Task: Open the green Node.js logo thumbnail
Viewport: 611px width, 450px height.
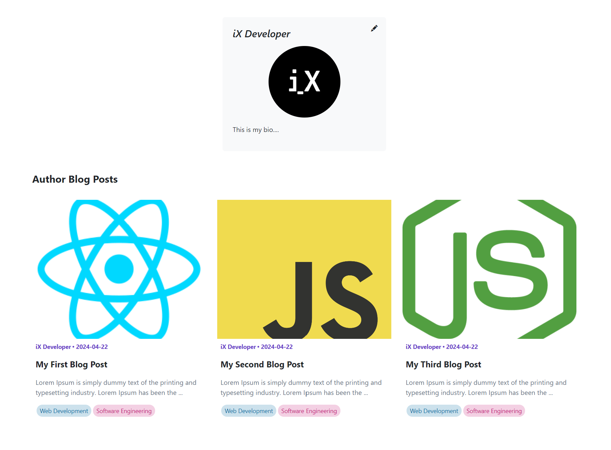Action: (489, 269)
